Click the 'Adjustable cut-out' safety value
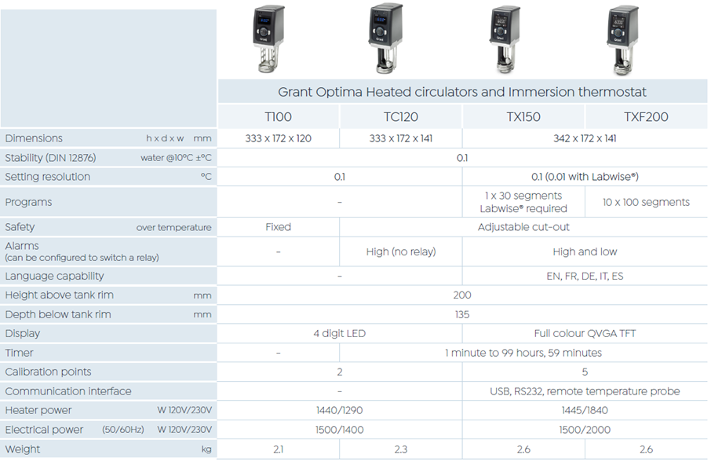This screenshot has height=462, width=711. (523, 227)
